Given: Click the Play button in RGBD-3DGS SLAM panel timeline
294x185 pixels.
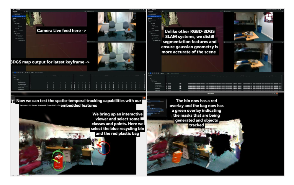Looking at the screenshot, I should [x=149, y=73].
